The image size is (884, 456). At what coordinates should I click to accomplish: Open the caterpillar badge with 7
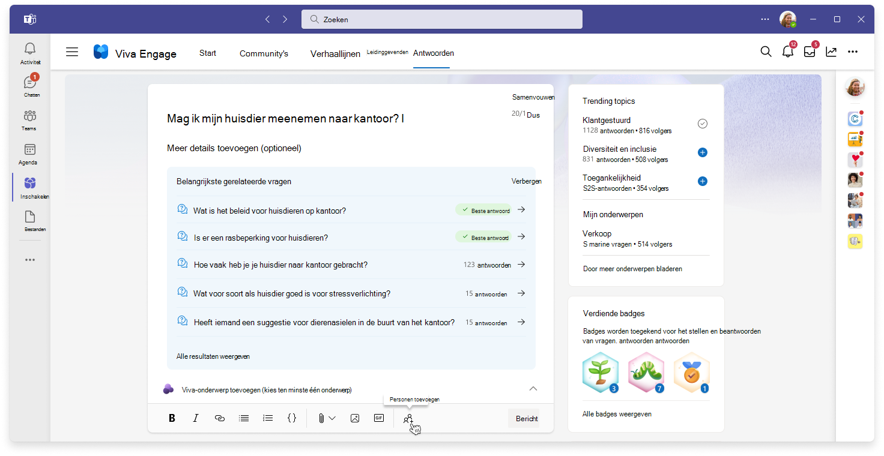point(646,373)
